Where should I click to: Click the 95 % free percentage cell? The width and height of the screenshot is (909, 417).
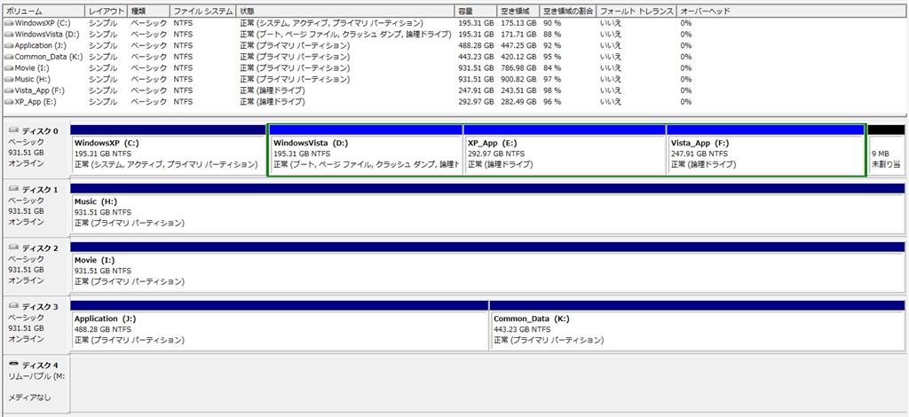(x=552, y=57)
